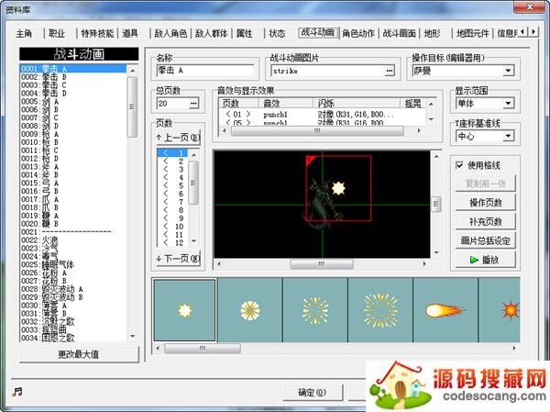Select page 12 in page list
The image size is (550, 412).
pos(173,243)
